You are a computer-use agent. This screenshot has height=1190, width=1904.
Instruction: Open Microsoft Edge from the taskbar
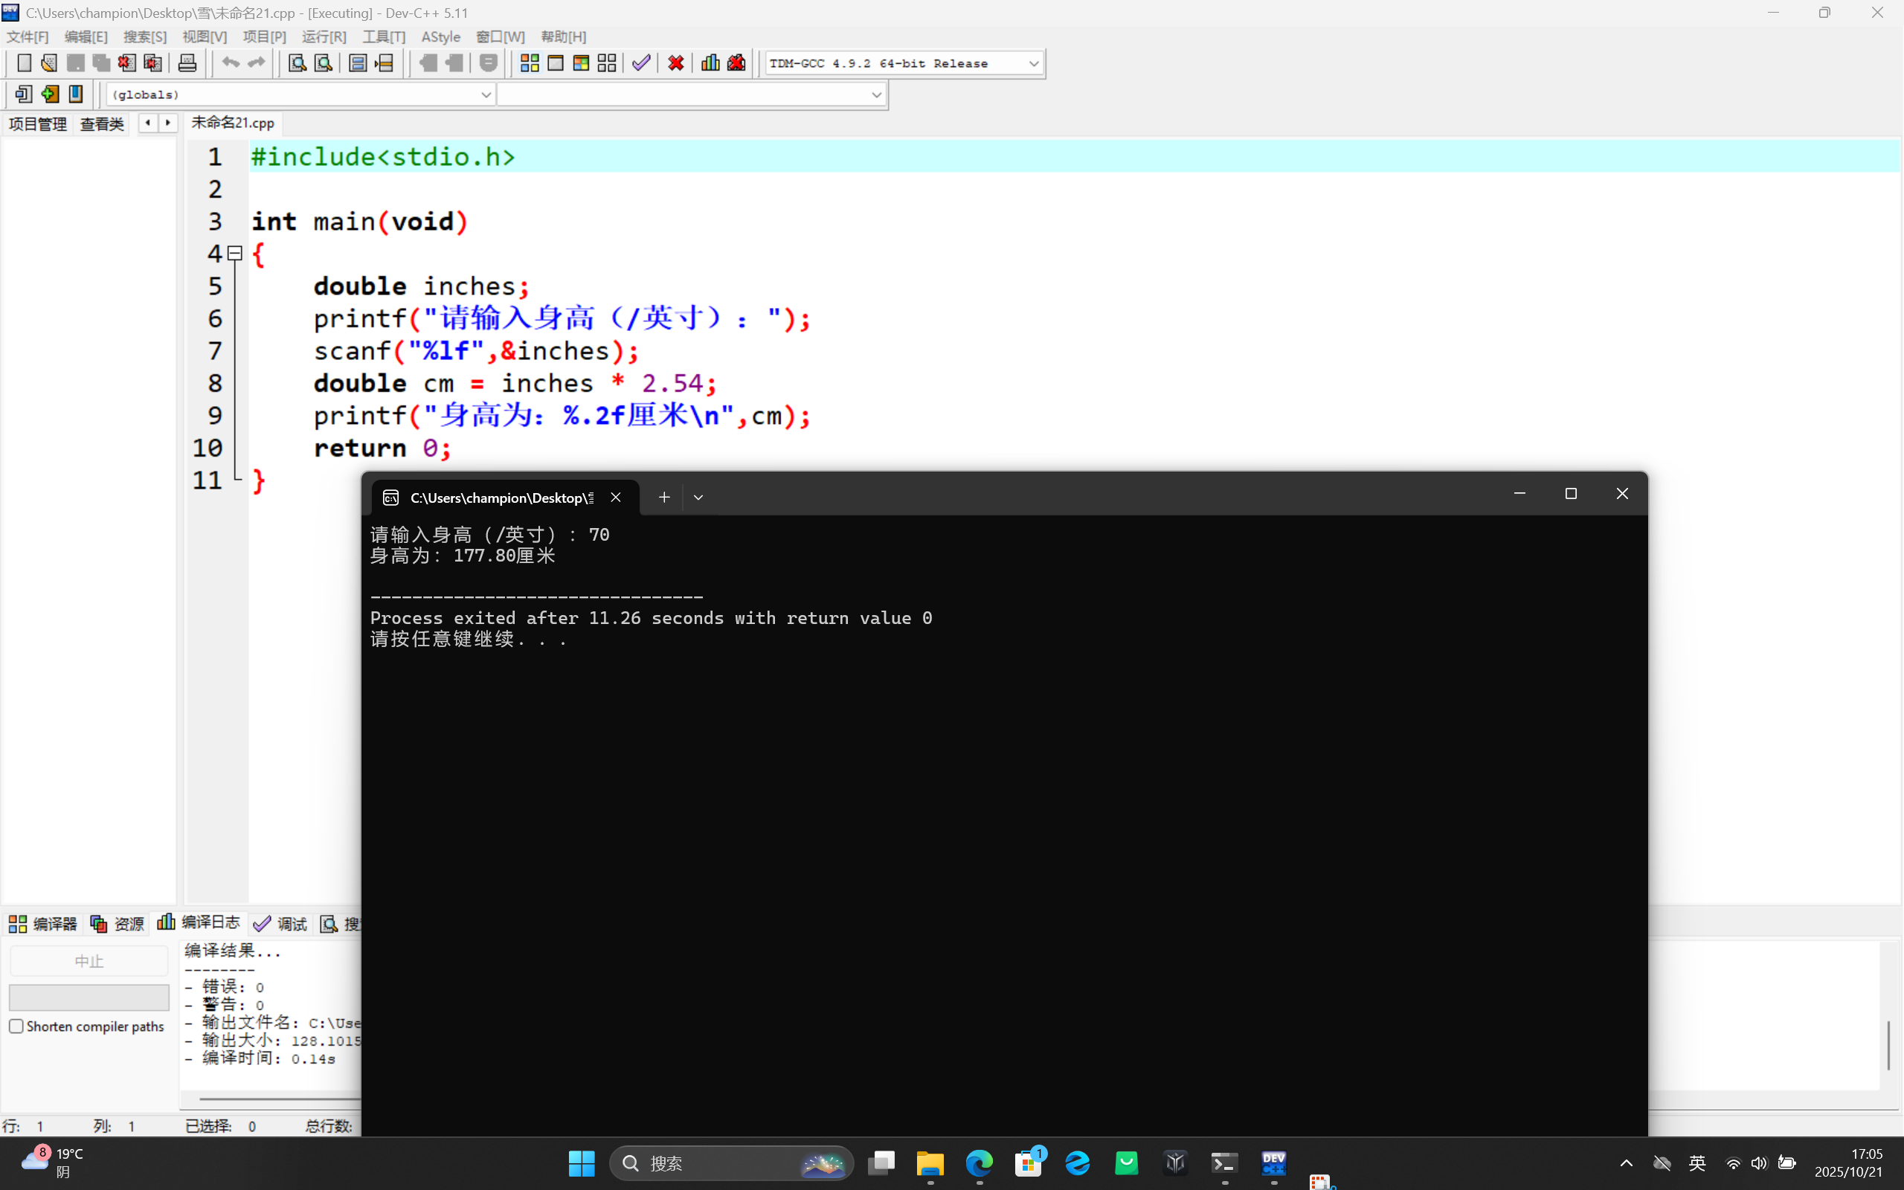tap(979, 1163)
